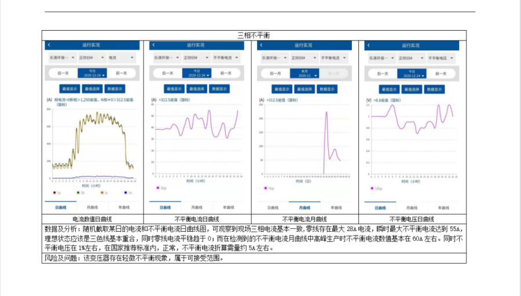Click Ic legend dot in current chart
This screenshot has height=296, width=521.
pos(101,192)
